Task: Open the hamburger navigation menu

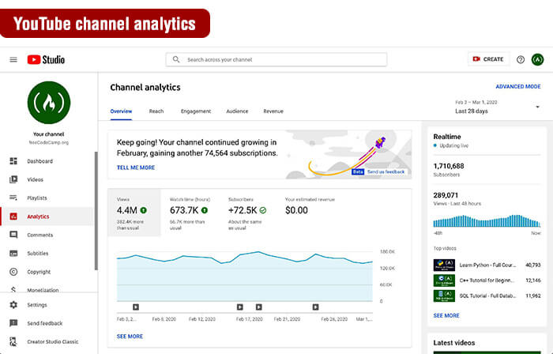Action: tap(13, 59)
